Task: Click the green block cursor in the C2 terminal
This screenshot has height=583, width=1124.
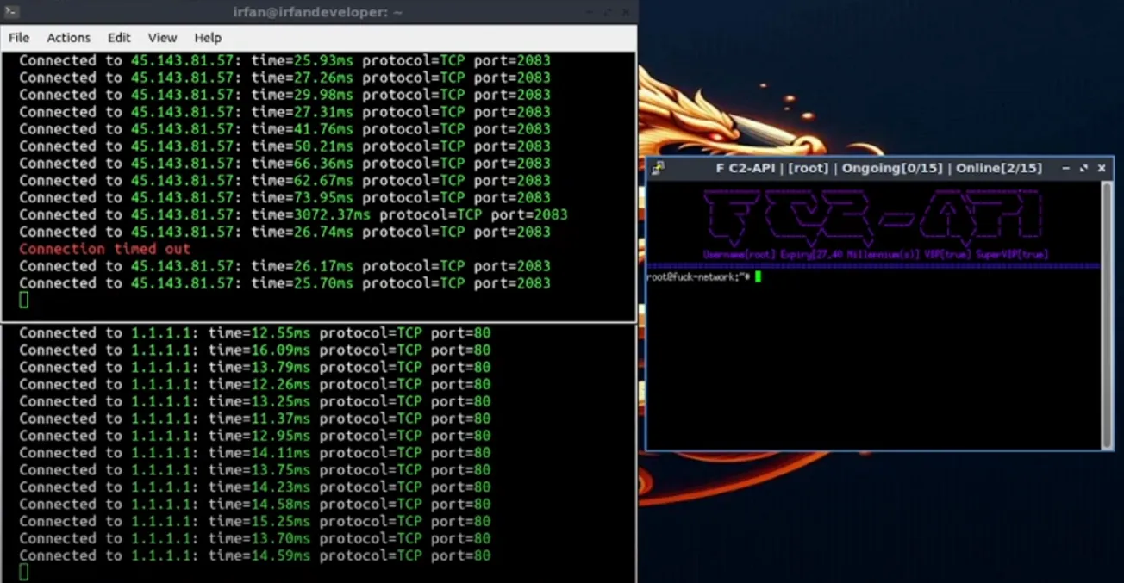Action: pos(756,277)
